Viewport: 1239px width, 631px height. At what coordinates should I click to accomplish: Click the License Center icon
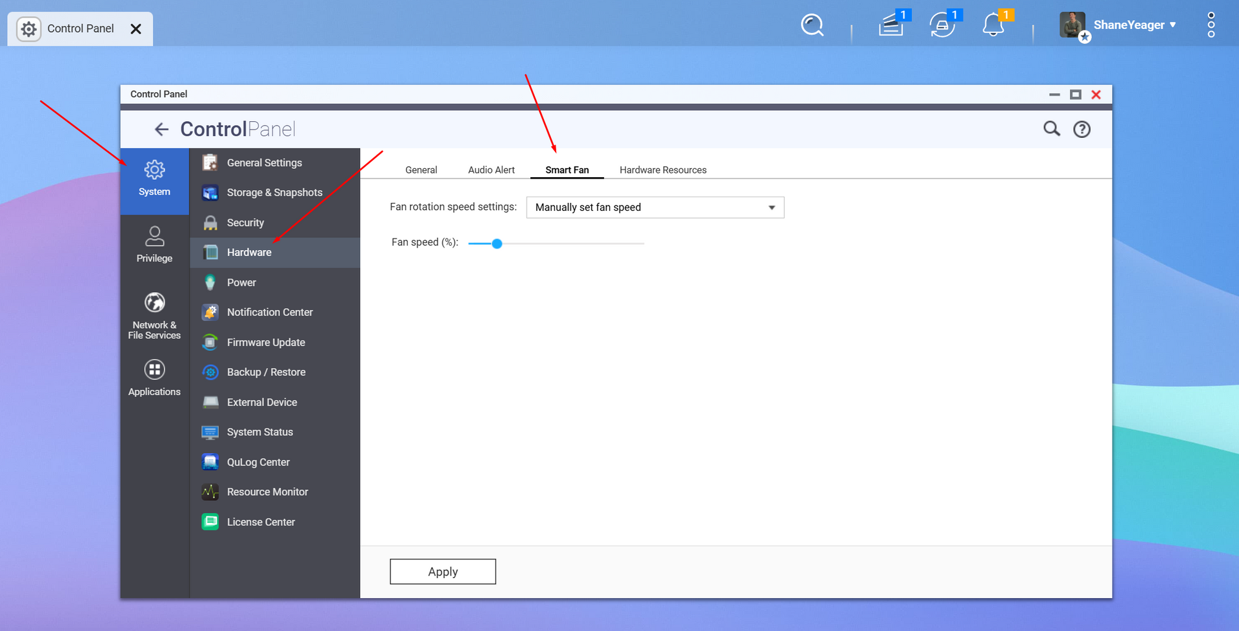pos(210,522)
